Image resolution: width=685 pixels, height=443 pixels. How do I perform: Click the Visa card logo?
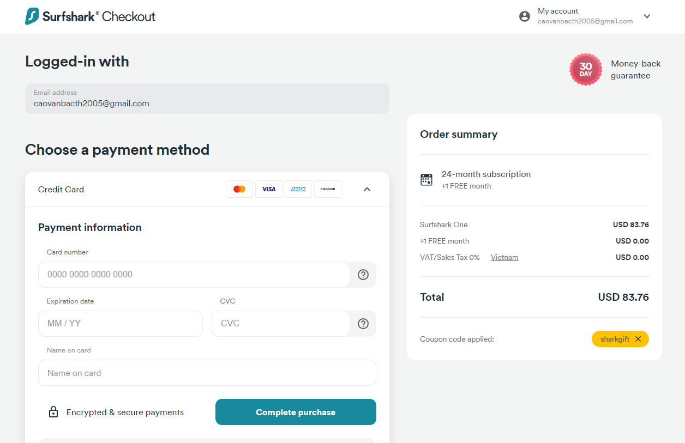point(269,189)
